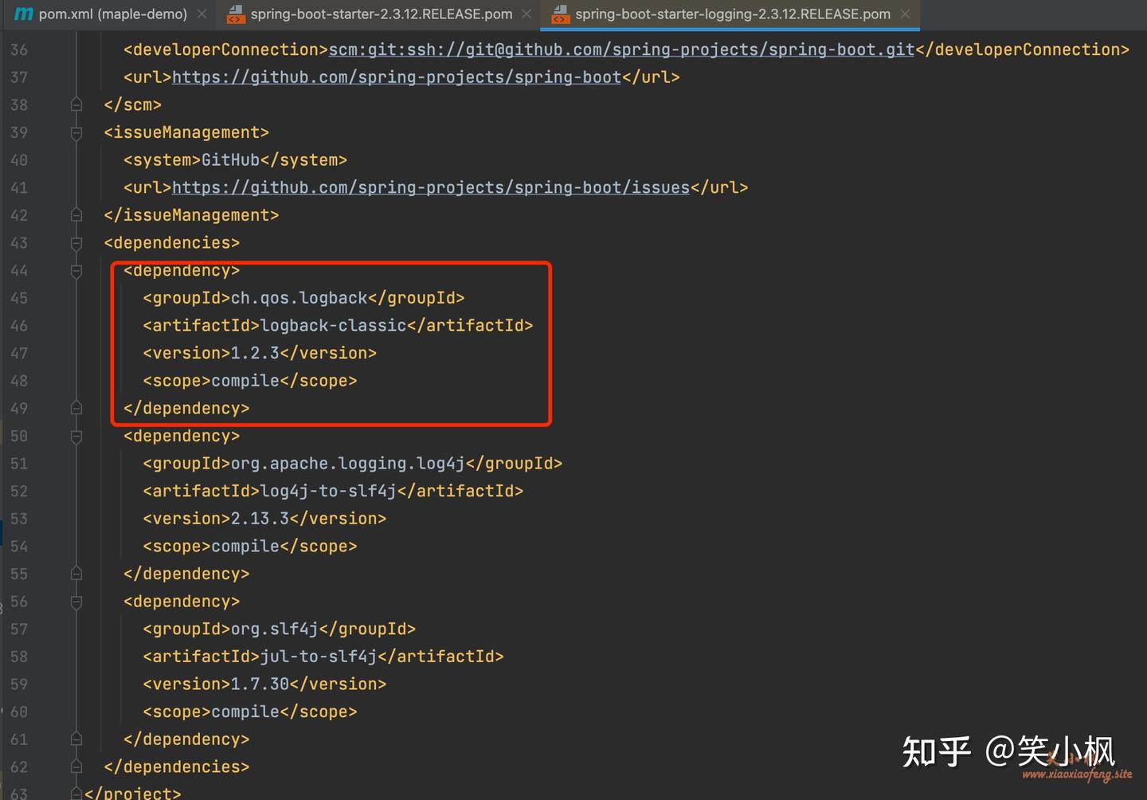Open the spring-boot GitHub url link
This screenshot has height=800, width=1147.
pyautogui.click(x=396, y=76)
